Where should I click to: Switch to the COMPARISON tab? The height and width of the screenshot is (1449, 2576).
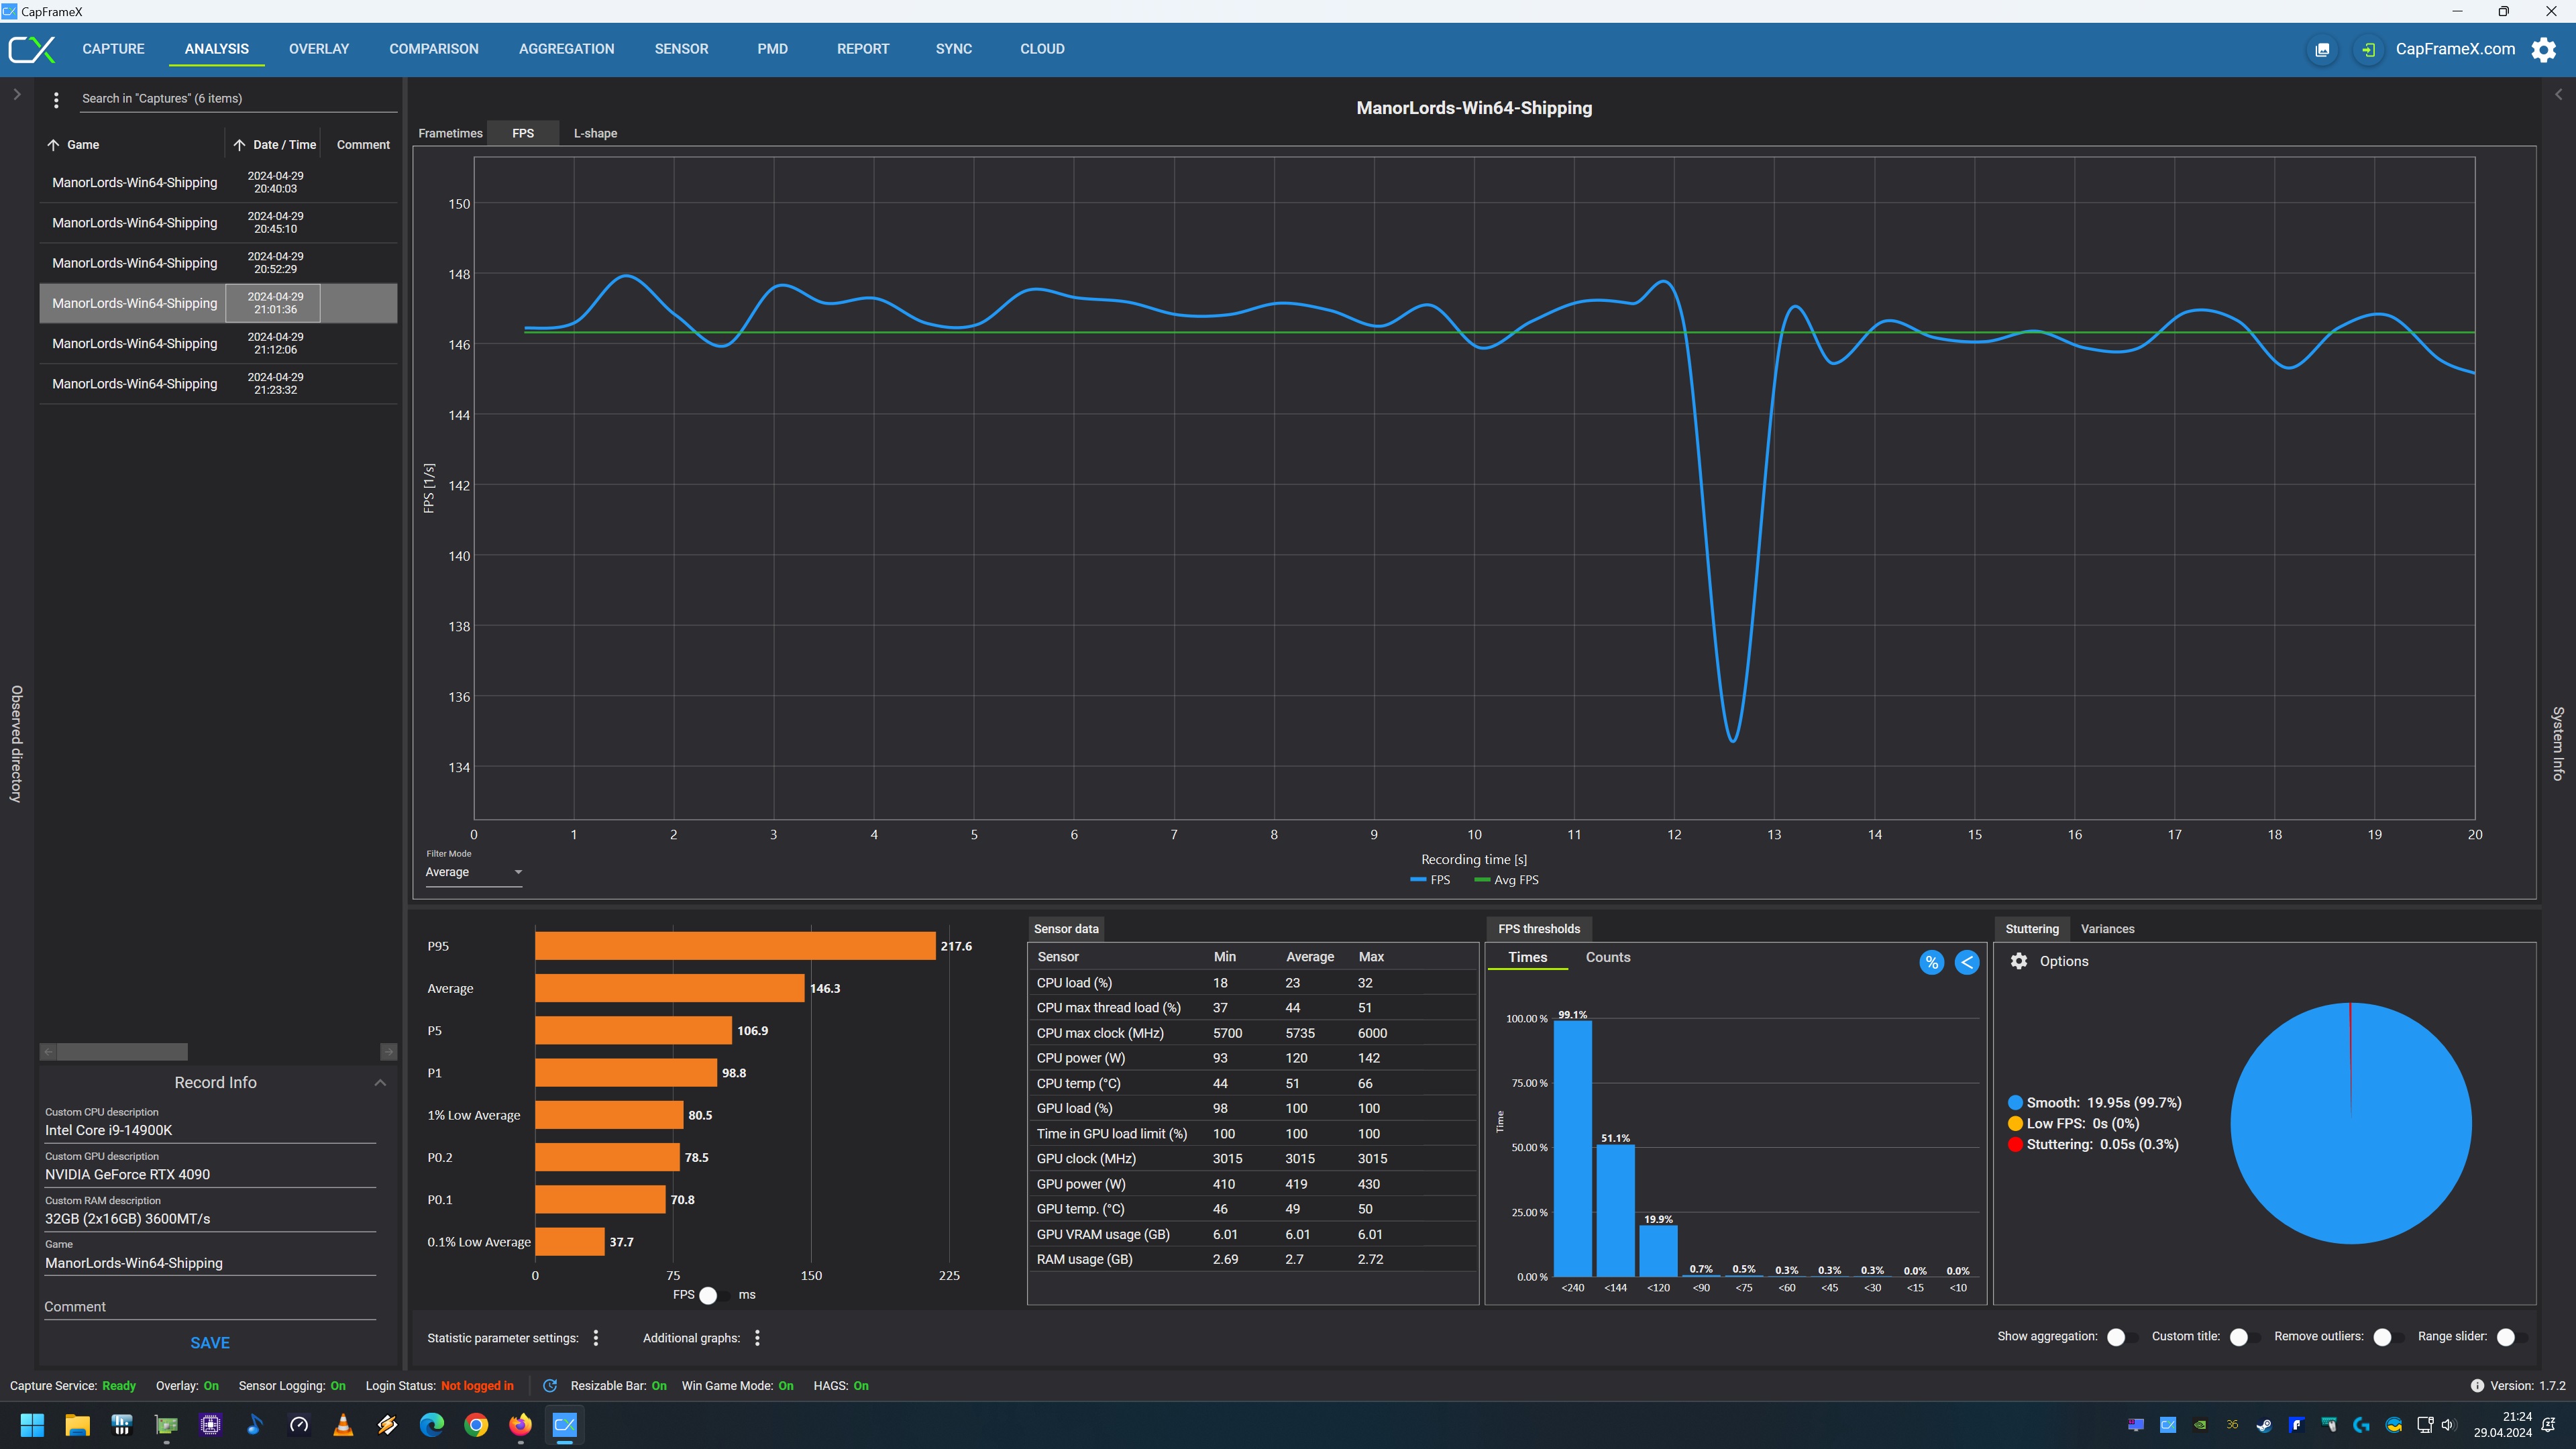click(433, 49)
